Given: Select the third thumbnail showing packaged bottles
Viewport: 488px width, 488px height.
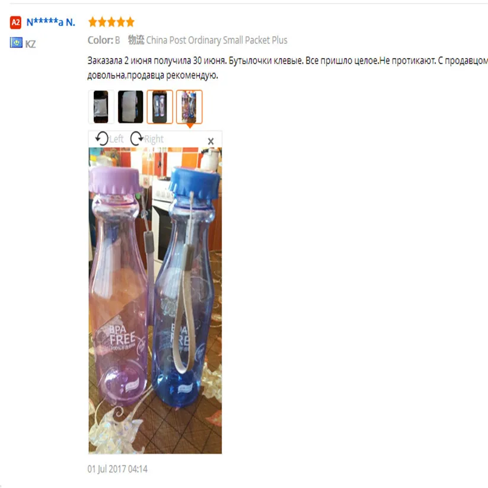Looking at the screenshot, I should click(160, 107).
